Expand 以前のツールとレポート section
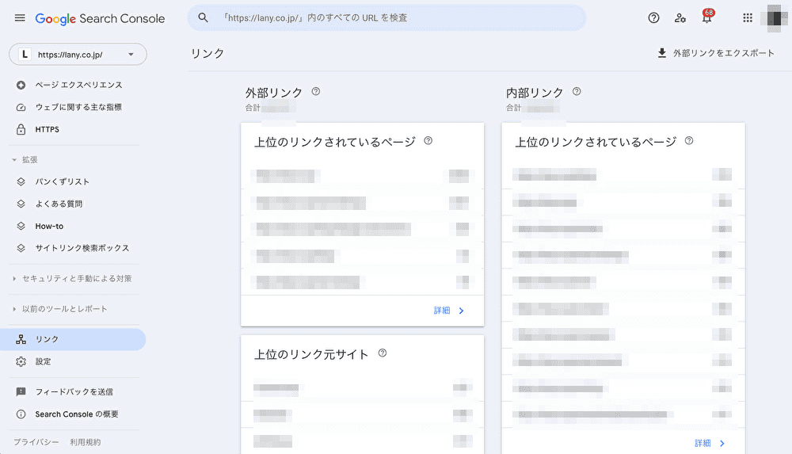The height and width of the screenshot is (454, 792). 59,309
